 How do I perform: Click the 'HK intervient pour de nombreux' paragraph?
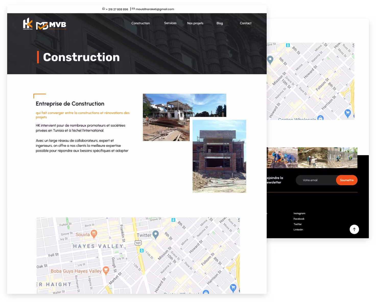click(80, 128)
